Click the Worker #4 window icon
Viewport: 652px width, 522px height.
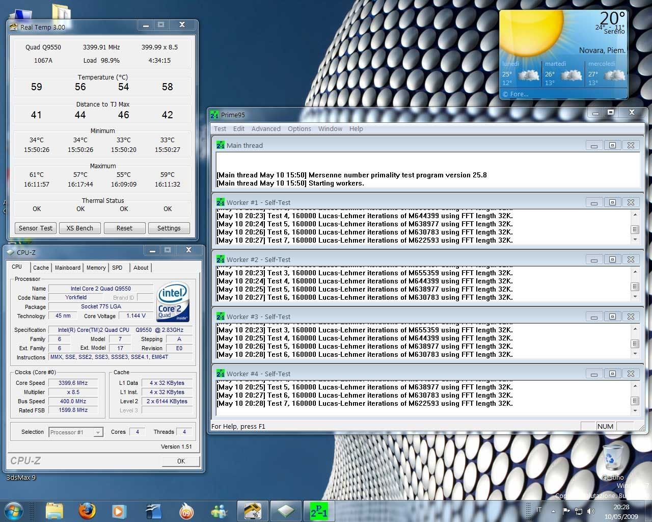(x=221, y=374)
